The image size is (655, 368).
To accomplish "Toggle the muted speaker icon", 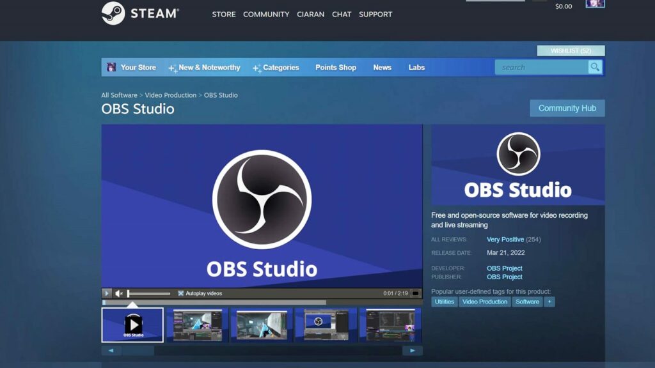I will pos(119,293).
